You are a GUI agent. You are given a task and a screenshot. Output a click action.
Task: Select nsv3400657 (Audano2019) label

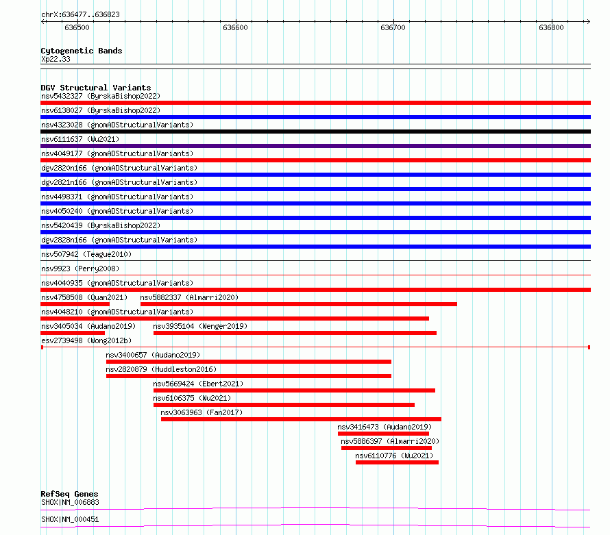point(153,355)
